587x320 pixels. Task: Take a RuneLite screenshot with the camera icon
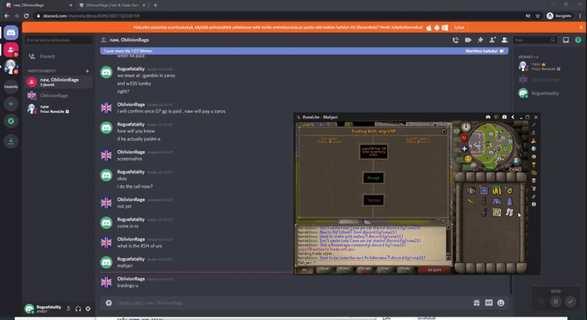point(504,117)
